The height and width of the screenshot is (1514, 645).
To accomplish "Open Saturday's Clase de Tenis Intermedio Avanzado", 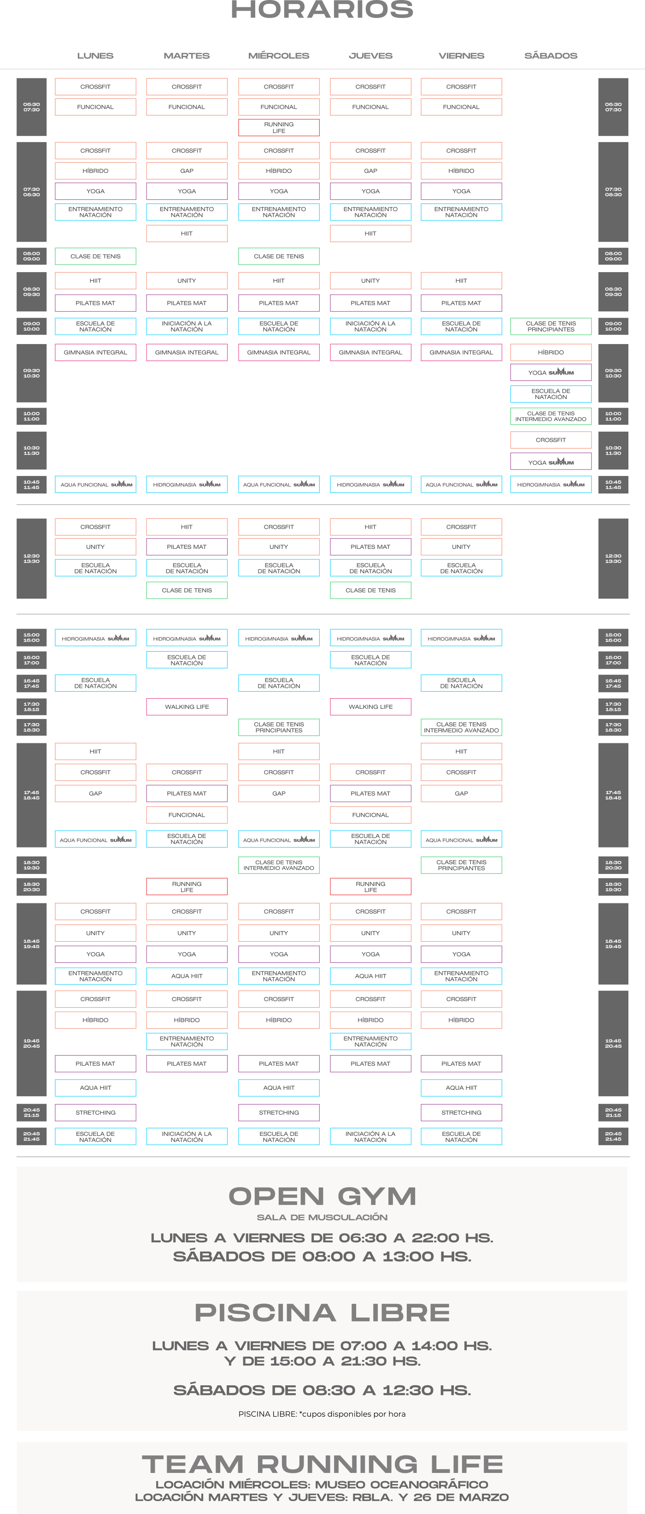I will (551, 416).
